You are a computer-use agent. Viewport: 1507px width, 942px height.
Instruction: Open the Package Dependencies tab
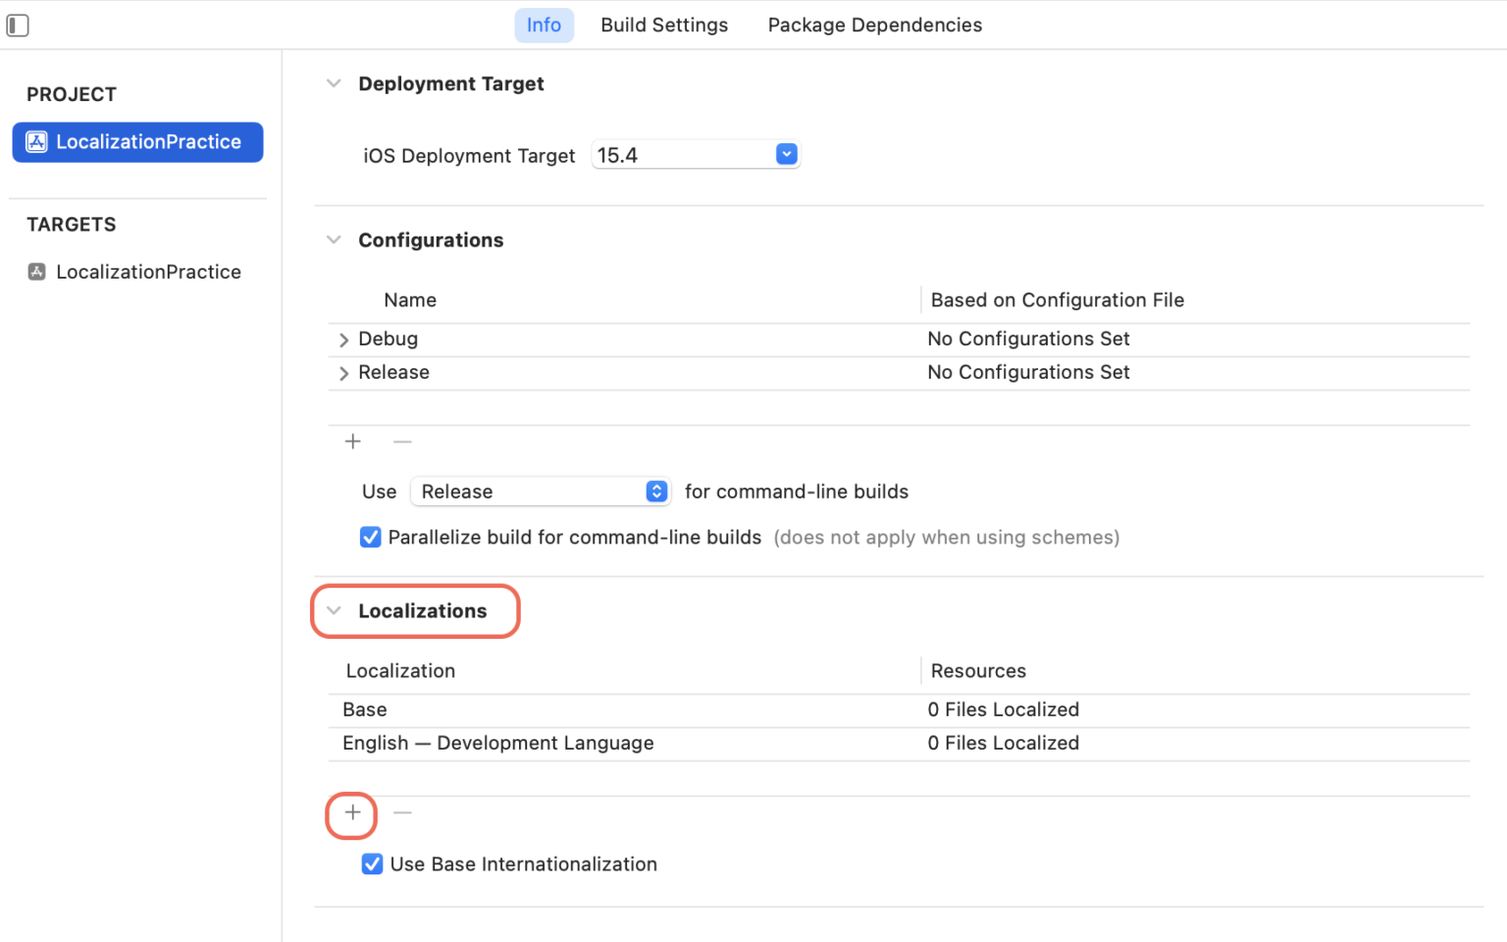tap(874, 25)
